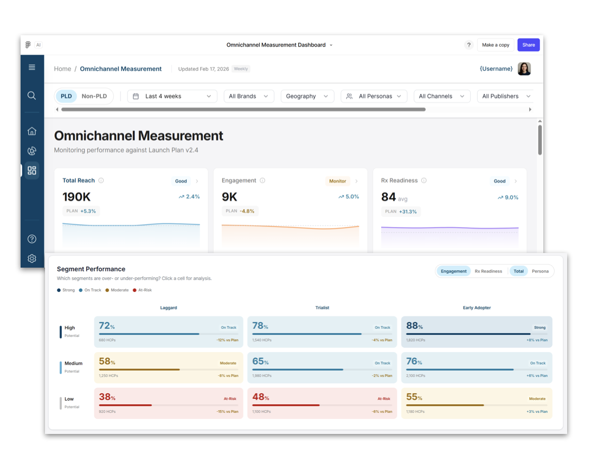Open the All Personas filter dropdown
Viewport: 591px width, 467px height.
coord(374,96)
